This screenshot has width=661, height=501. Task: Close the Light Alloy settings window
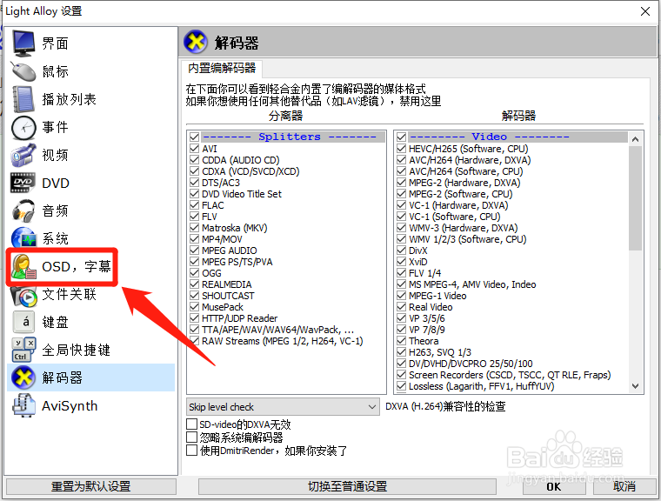click(645, 11)
